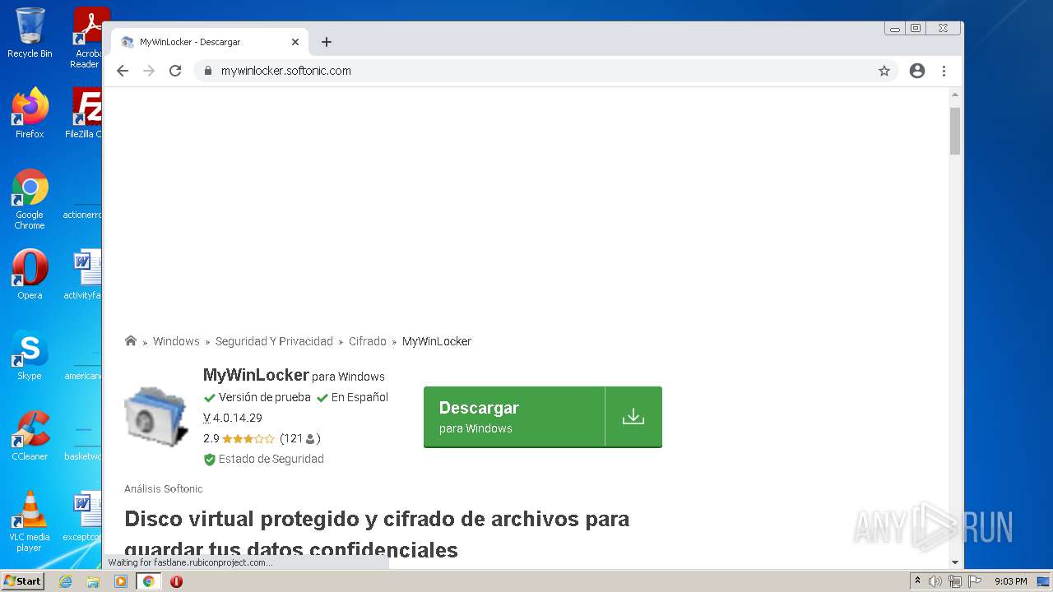
Task: Click the download arrow icon on the green button
Action: click(633, 417)
